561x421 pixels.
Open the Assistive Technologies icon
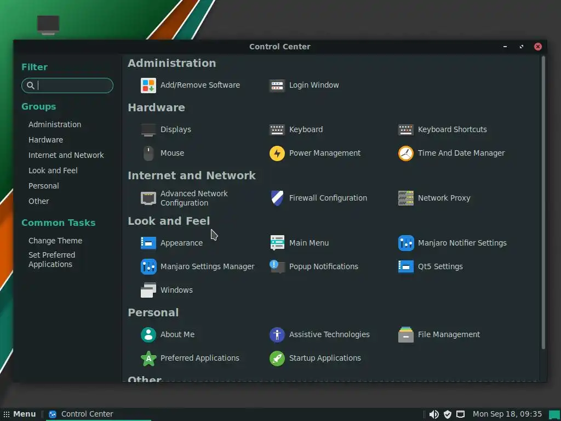tap(277, 335)
